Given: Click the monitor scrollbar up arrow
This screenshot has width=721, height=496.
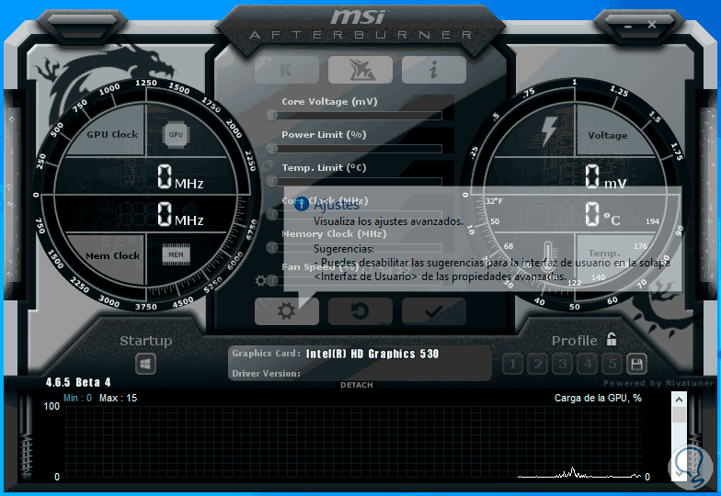Looking at the screenshot, I should coord(679,400).
